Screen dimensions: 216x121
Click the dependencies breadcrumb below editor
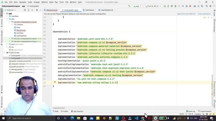(x=59, y=108)
